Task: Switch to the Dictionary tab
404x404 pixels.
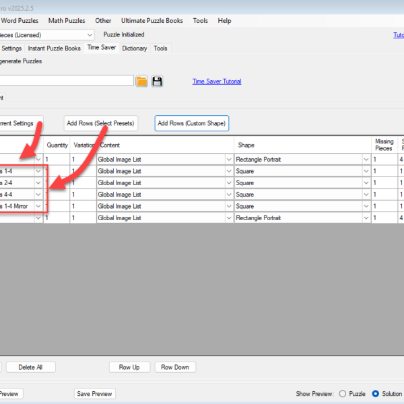Action: (x=134, y=48)
